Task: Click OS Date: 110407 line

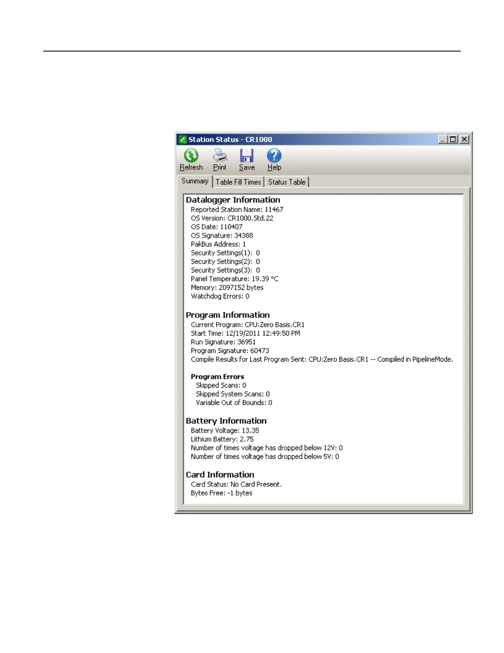Action: [x=217, y=227]
